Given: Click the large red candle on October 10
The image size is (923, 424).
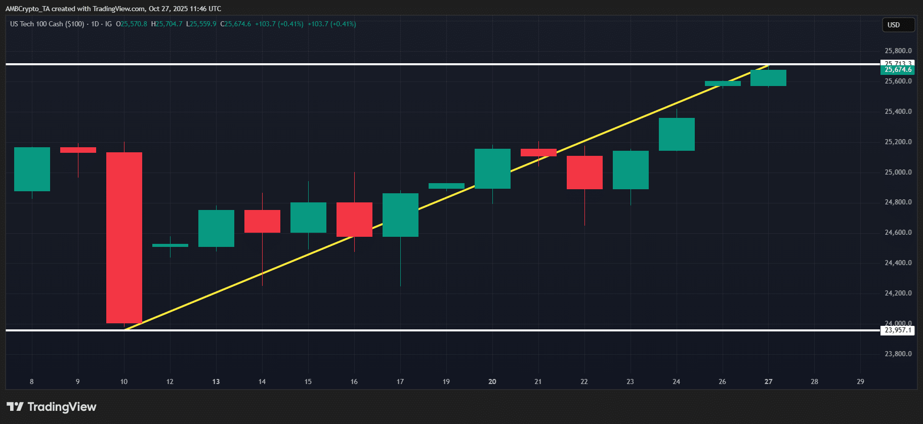Looking at the screenshot, I should (124, 238).
